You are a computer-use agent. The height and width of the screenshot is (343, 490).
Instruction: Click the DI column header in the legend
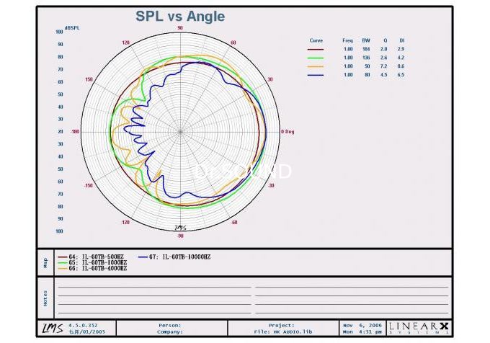pos(402,40)
